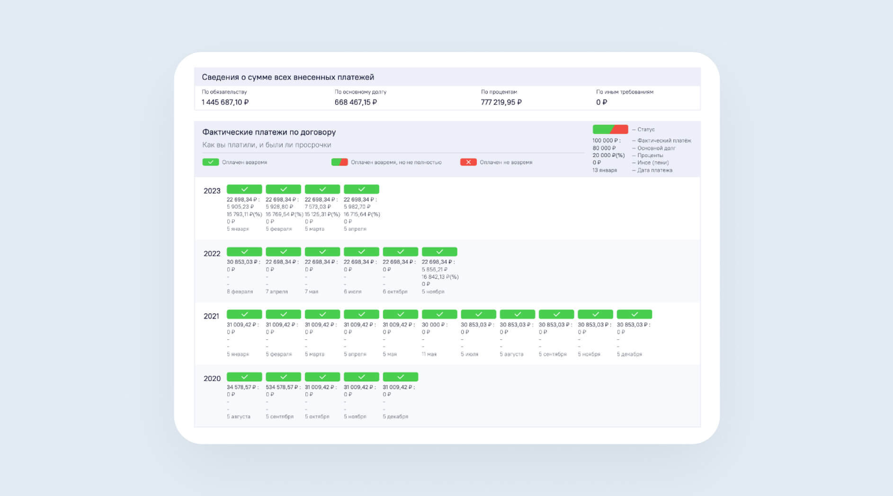Click the 2022 check badge for 8 февраля
893x496 pixels.
[244, 252]
